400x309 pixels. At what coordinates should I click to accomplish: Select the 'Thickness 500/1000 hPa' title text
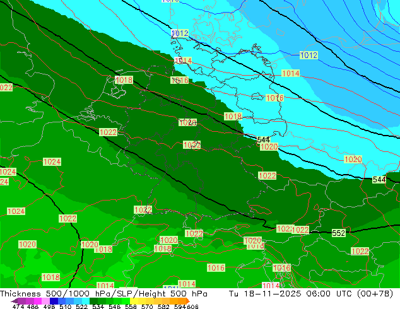[x=56, y=294]
